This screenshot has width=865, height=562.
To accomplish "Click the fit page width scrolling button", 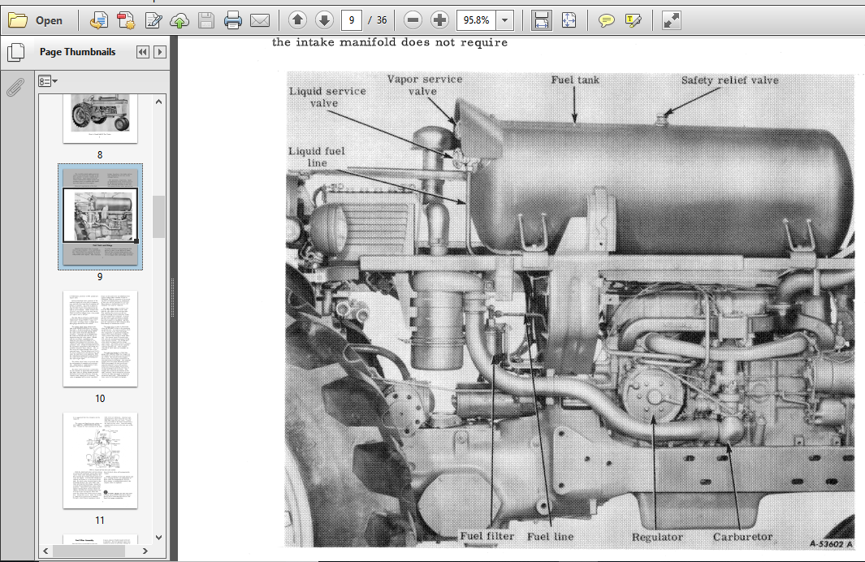I will (542, 20).
